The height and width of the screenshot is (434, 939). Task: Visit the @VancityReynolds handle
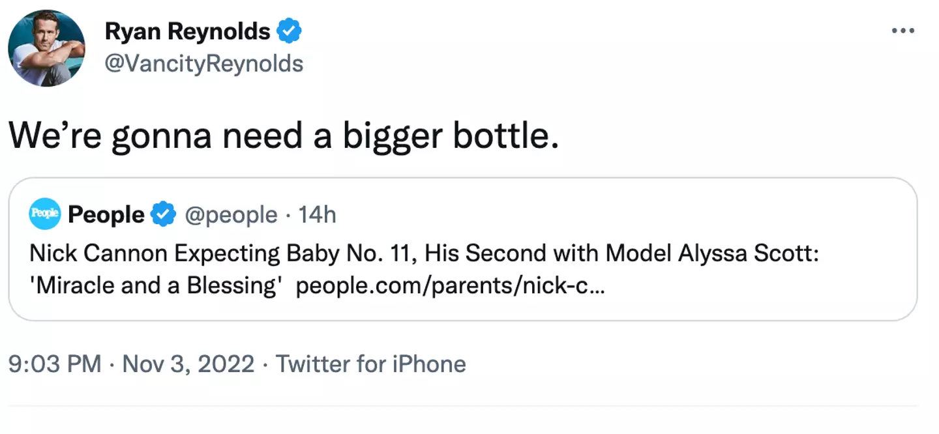[x=203, y=64]
